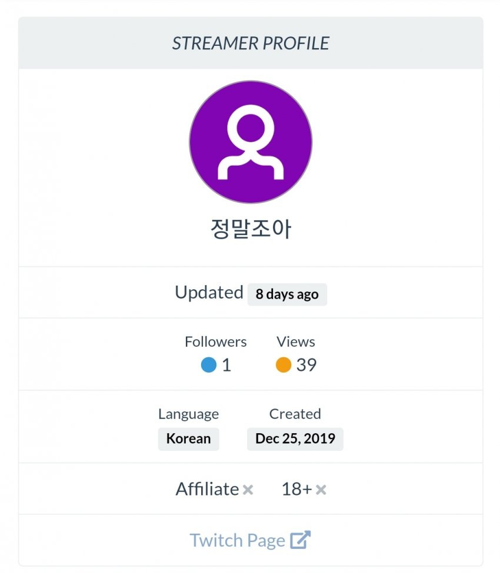Open the Twitch Page link
The height and width of the screenshot is (573, 500).
pos(250,540)
